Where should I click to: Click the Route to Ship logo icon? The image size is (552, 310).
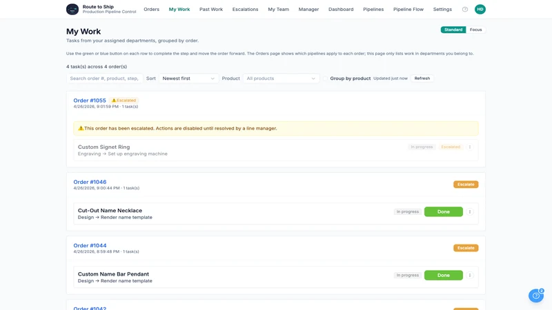[x=72, y=9]
